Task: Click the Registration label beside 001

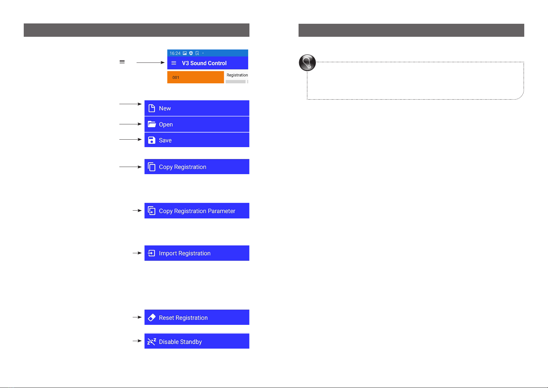Action: pyautogui.click(x=237, y=75)
